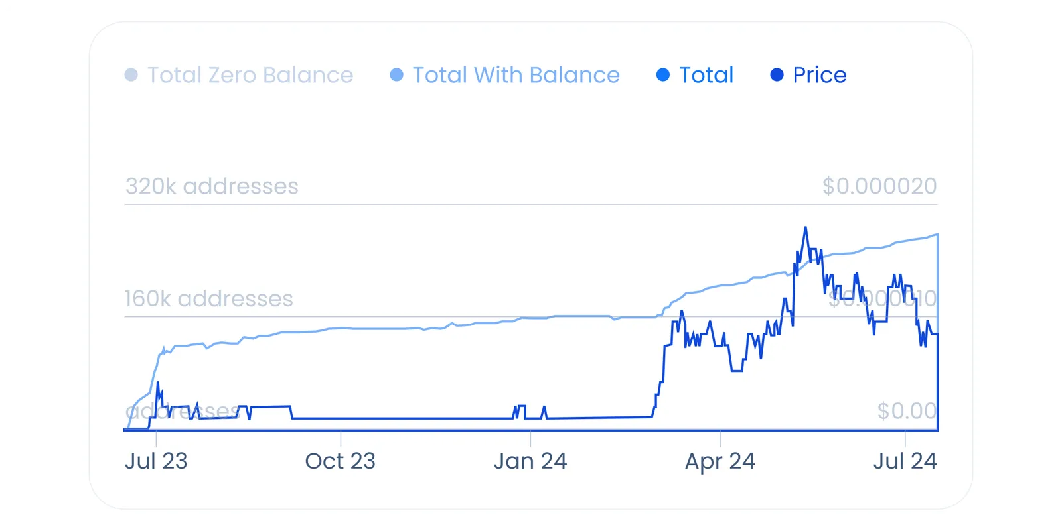Click the $0.00 price axis label
Viewport: 1062px width, 531px height.
[x=907, y=411]
